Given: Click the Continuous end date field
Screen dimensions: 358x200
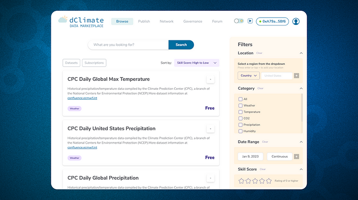Looking at the screenshot, I should (x=279, y=156).
